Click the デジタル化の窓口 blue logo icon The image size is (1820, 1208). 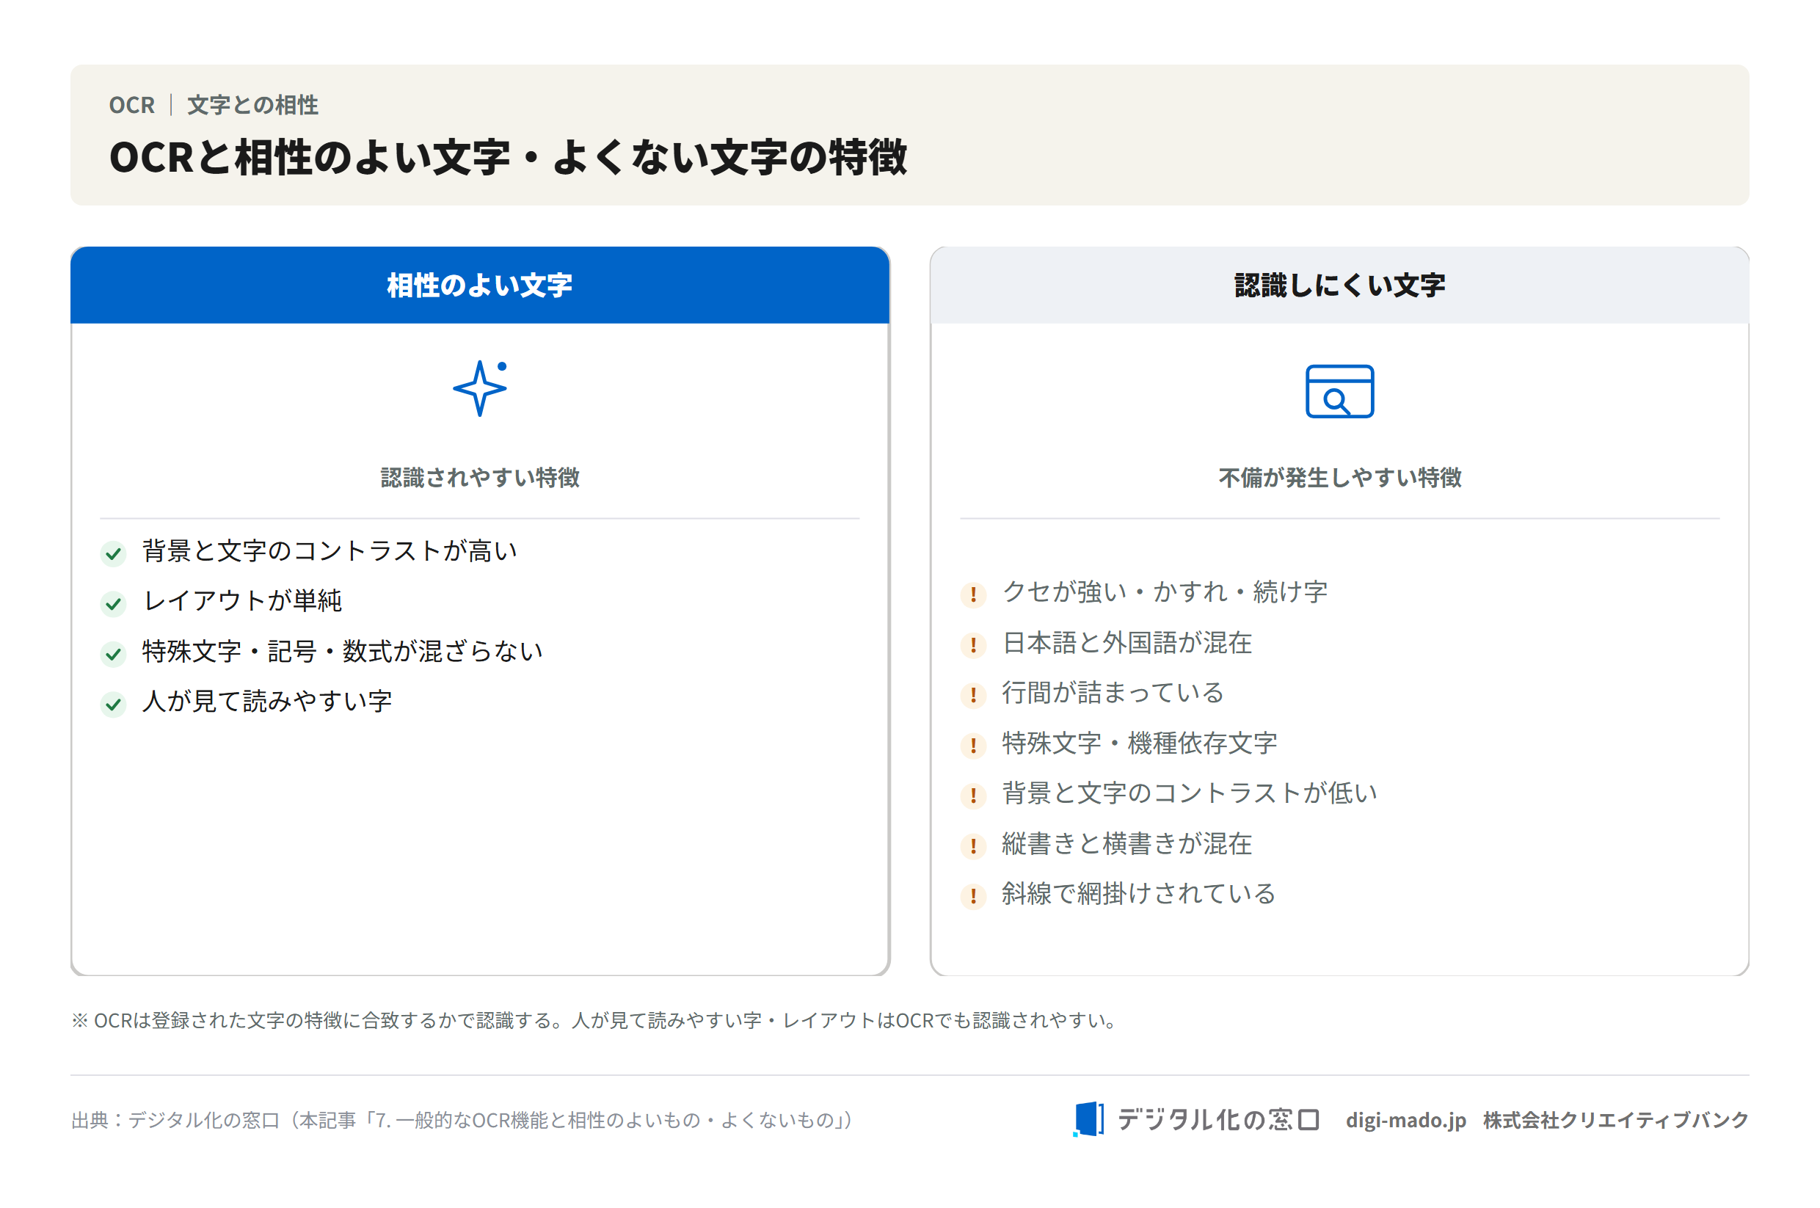1088,1118
